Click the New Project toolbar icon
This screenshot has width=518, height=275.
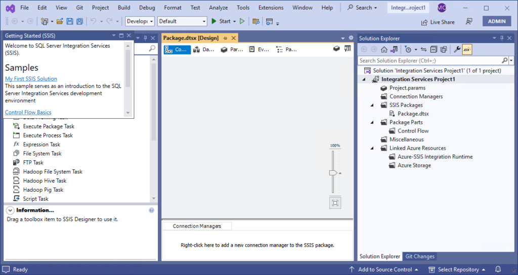point(45,21)
